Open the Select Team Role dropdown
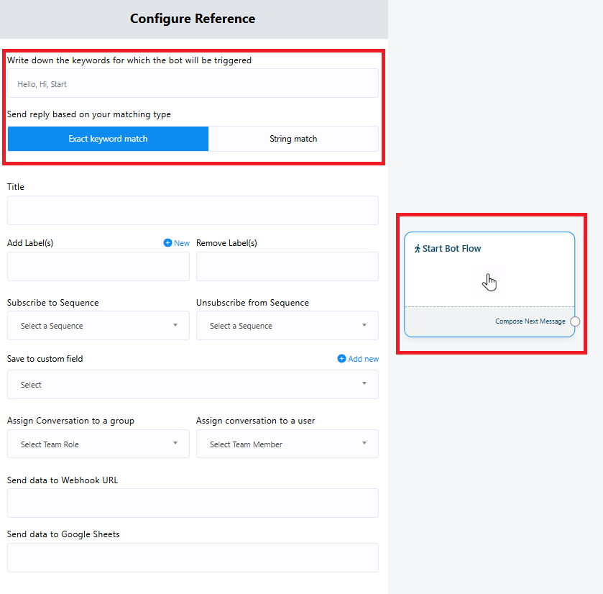Image resolution: width=603 pixels, height=594 pixels. click(x=98, y=444)
